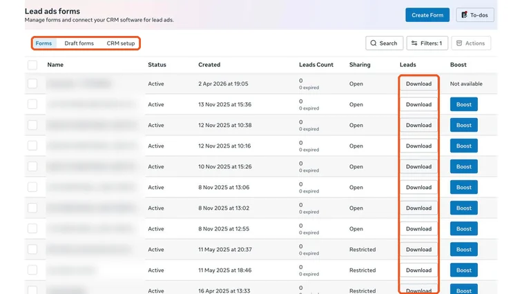Download leads for form created 10 Nov 2025
This screenshot has height=294, width=522.
[418, 166]
